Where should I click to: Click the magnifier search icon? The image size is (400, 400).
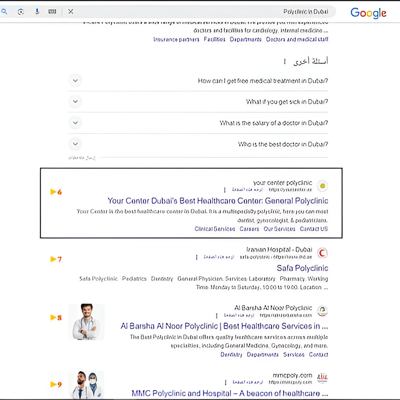(x=4, y=12)
